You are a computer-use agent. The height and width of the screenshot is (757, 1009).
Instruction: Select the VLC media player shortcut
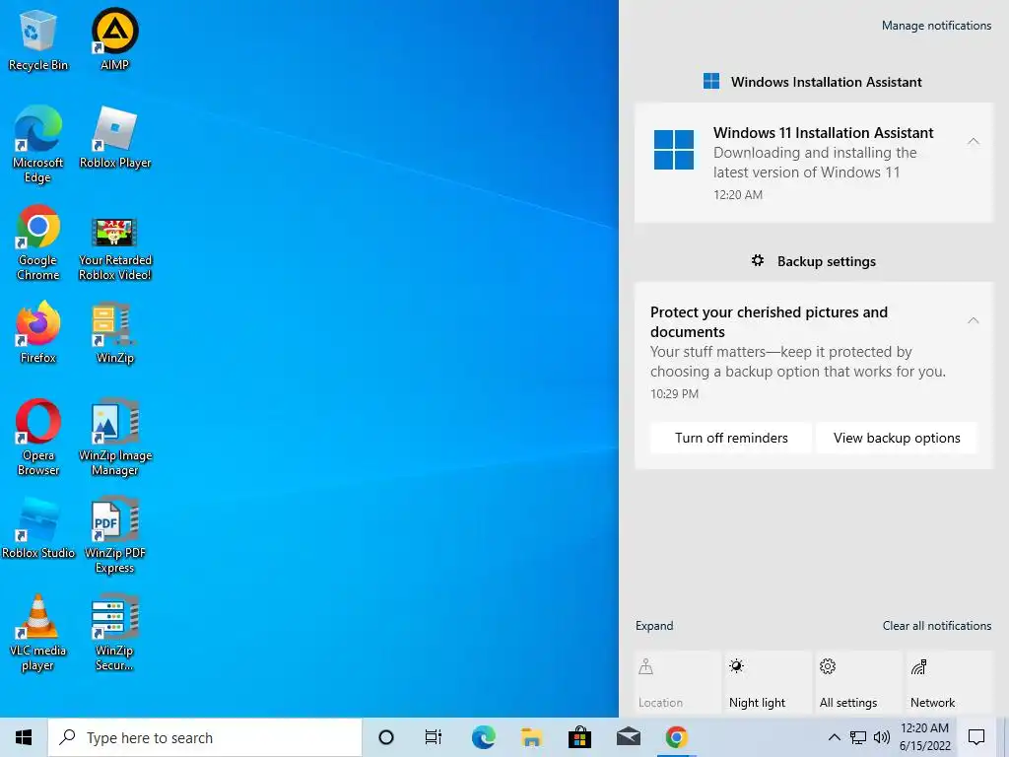(38, 633)
